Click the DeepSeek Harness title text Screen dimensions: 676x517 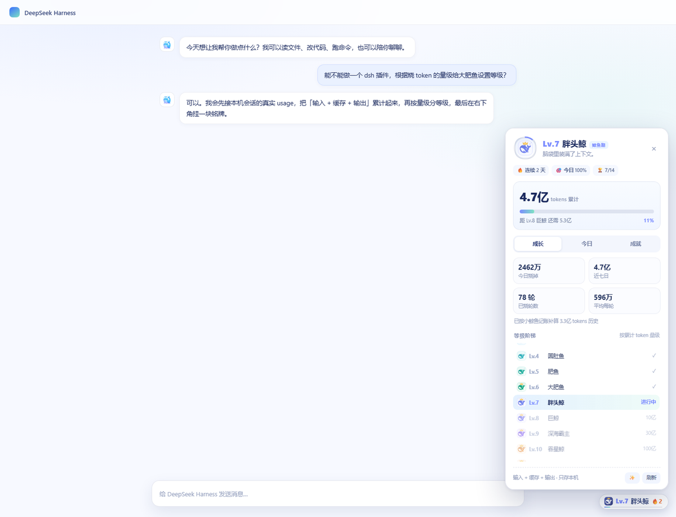[50, 13]
